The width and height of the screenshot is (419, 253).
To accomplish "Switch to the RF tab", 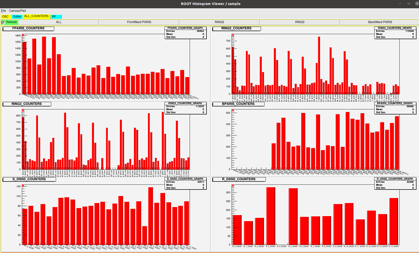I will click(x=56, y=17).
